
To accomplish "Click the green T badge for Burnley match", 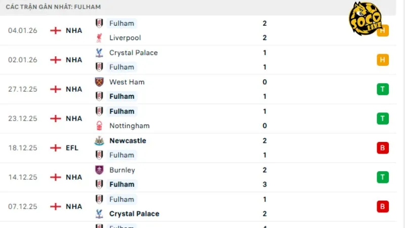I will coord(383,177).
